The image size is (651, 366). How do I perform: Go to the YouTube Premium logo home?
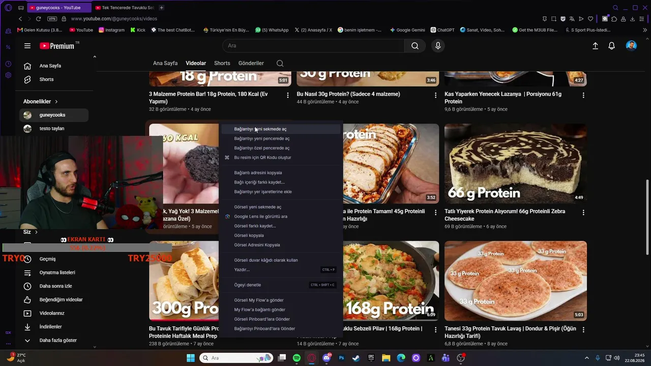57,46
